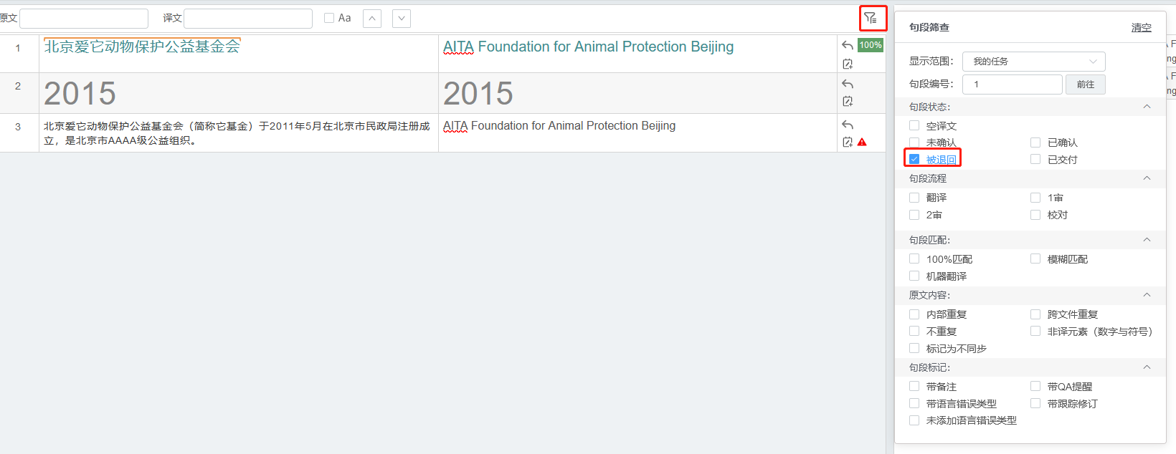
Task: Click undo arrow icon for segment 2
Action: 848,84
